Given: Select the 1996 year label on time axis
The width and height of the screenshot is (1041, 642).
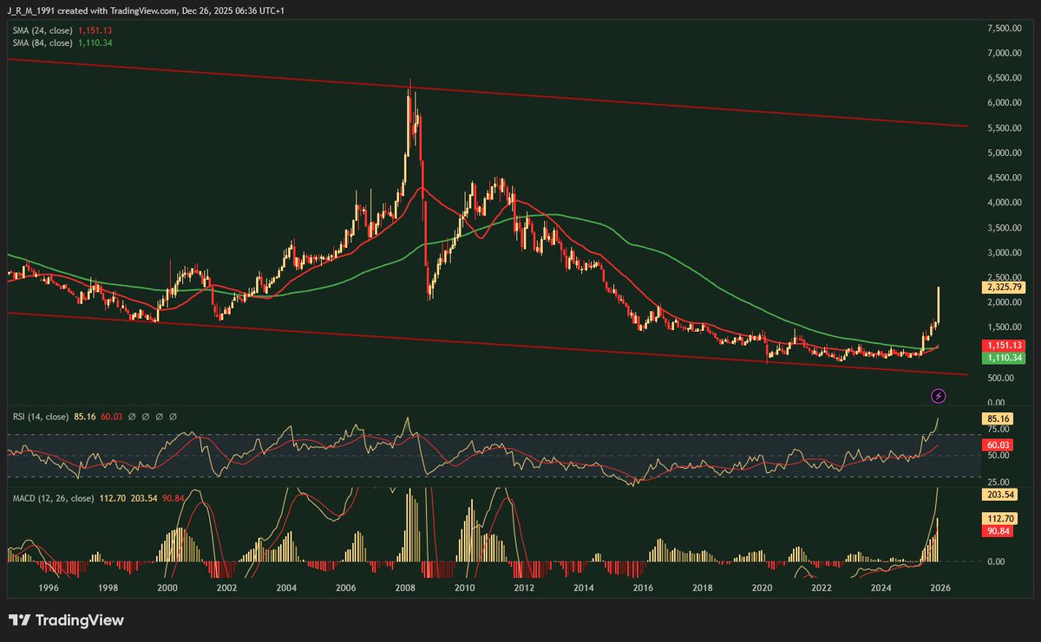Looking at the screenshot, I should pos(48,587).
